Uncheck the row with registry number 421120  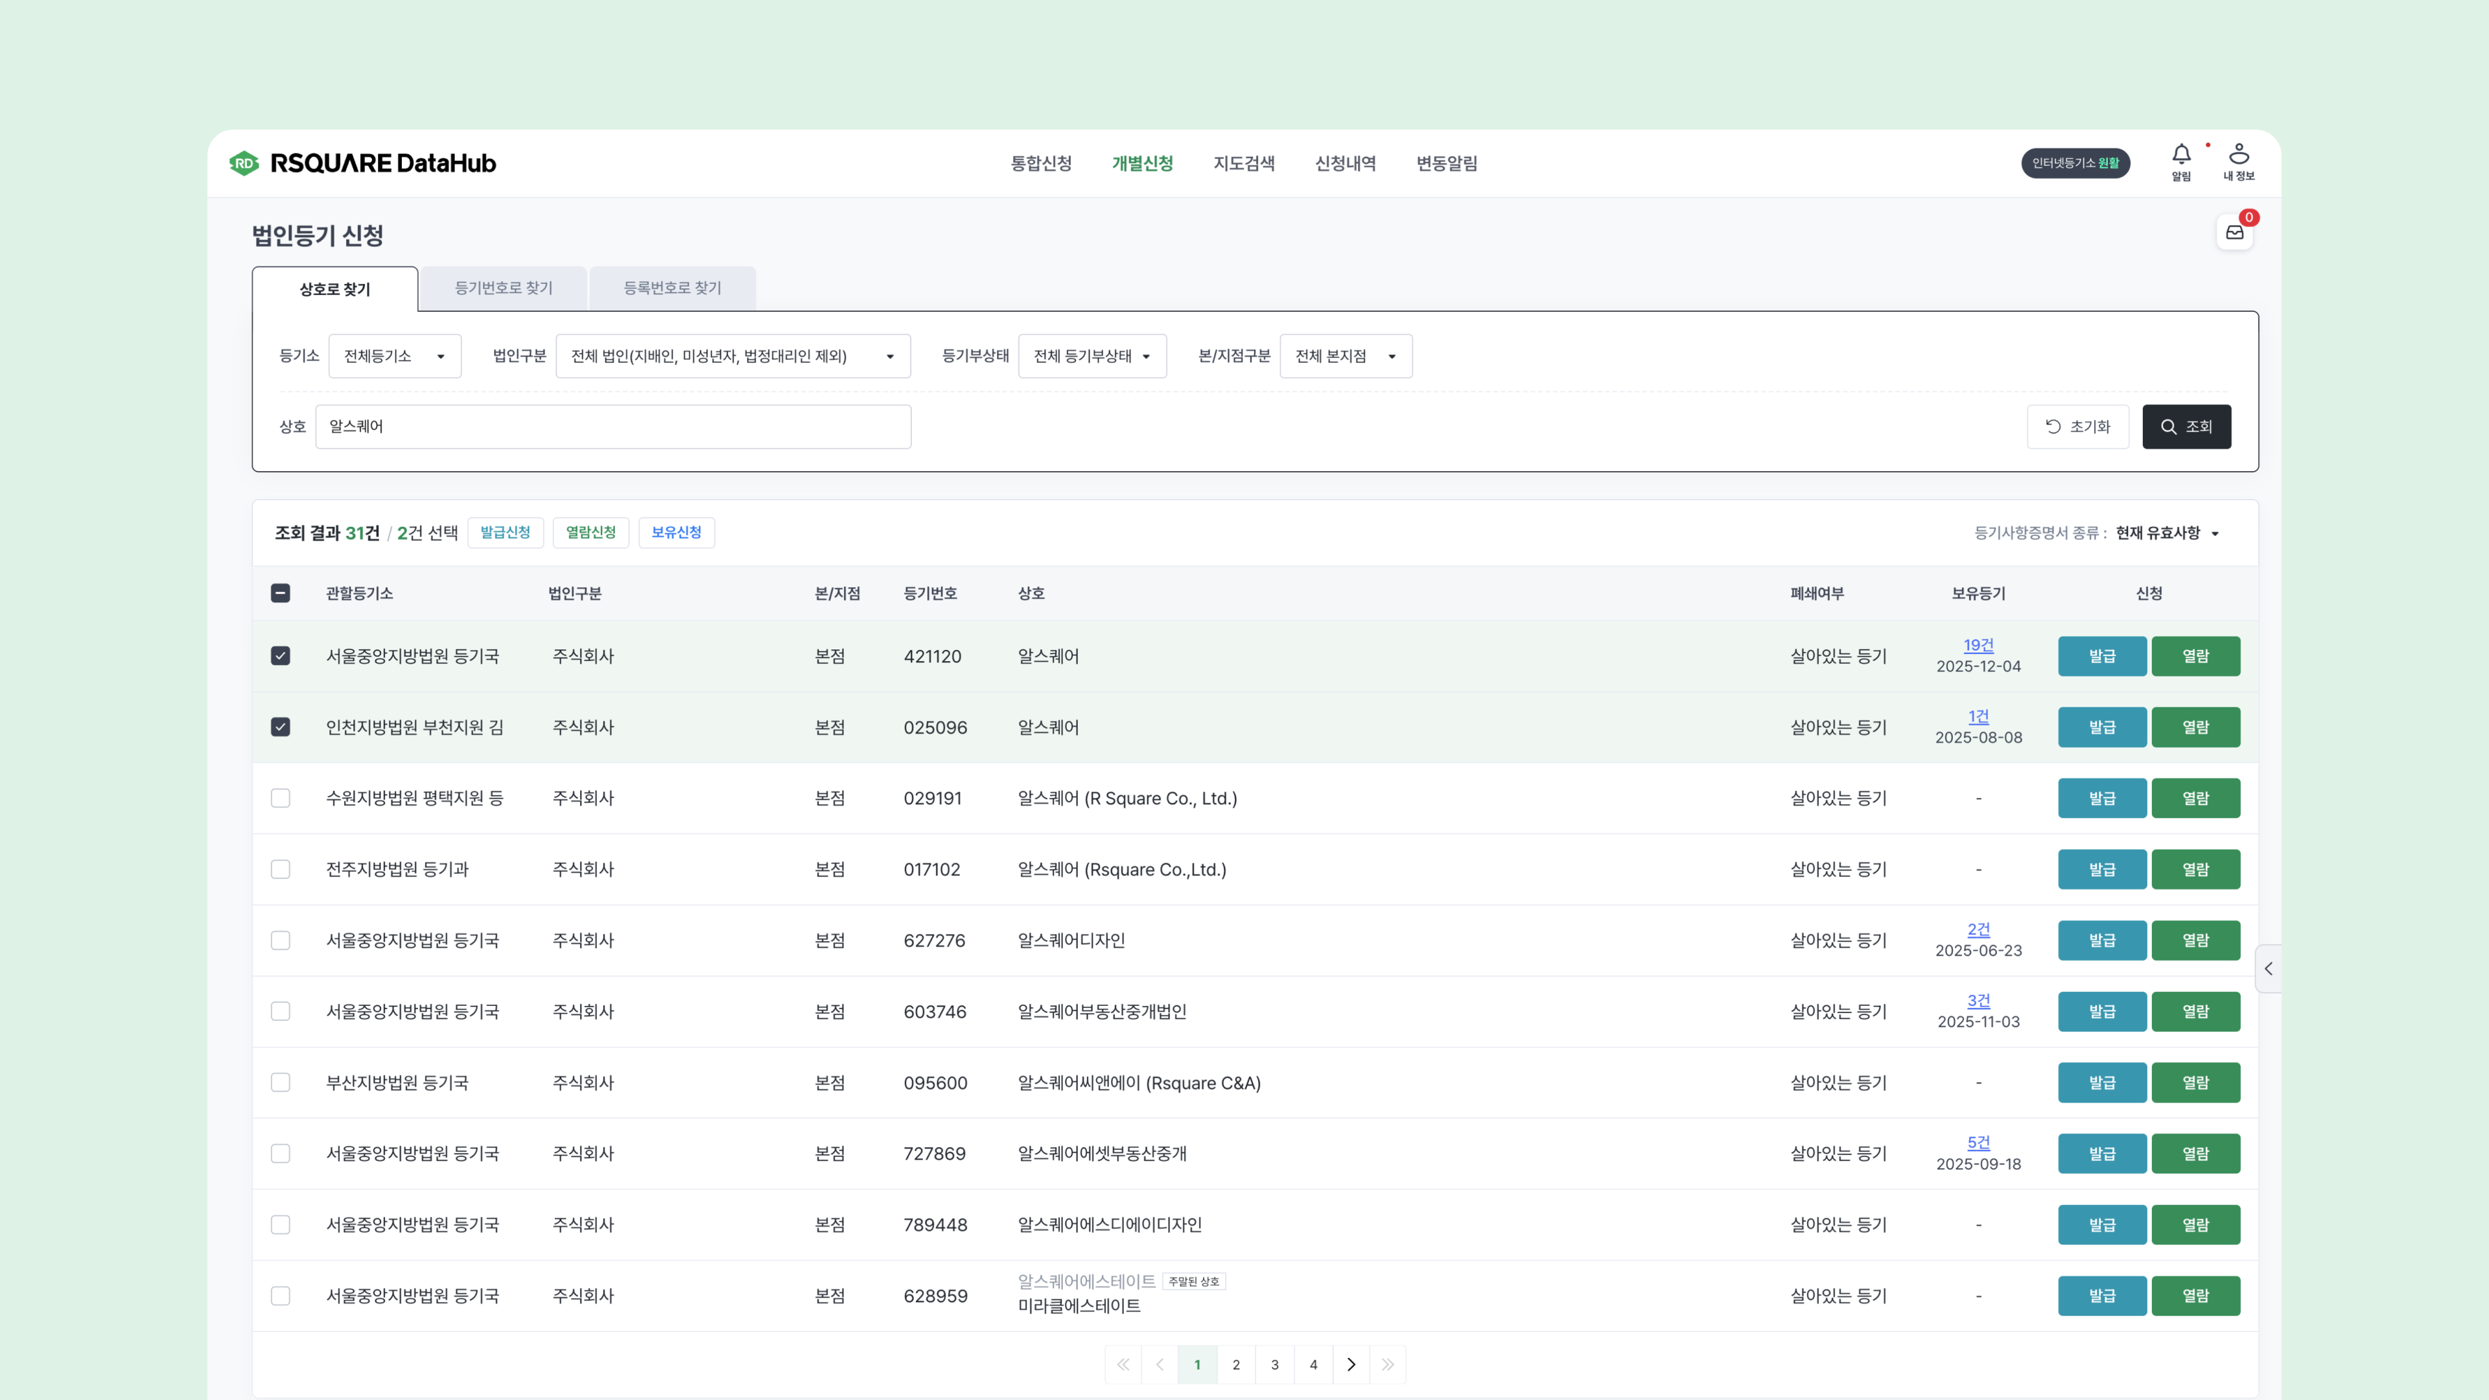tap(280, 656)
